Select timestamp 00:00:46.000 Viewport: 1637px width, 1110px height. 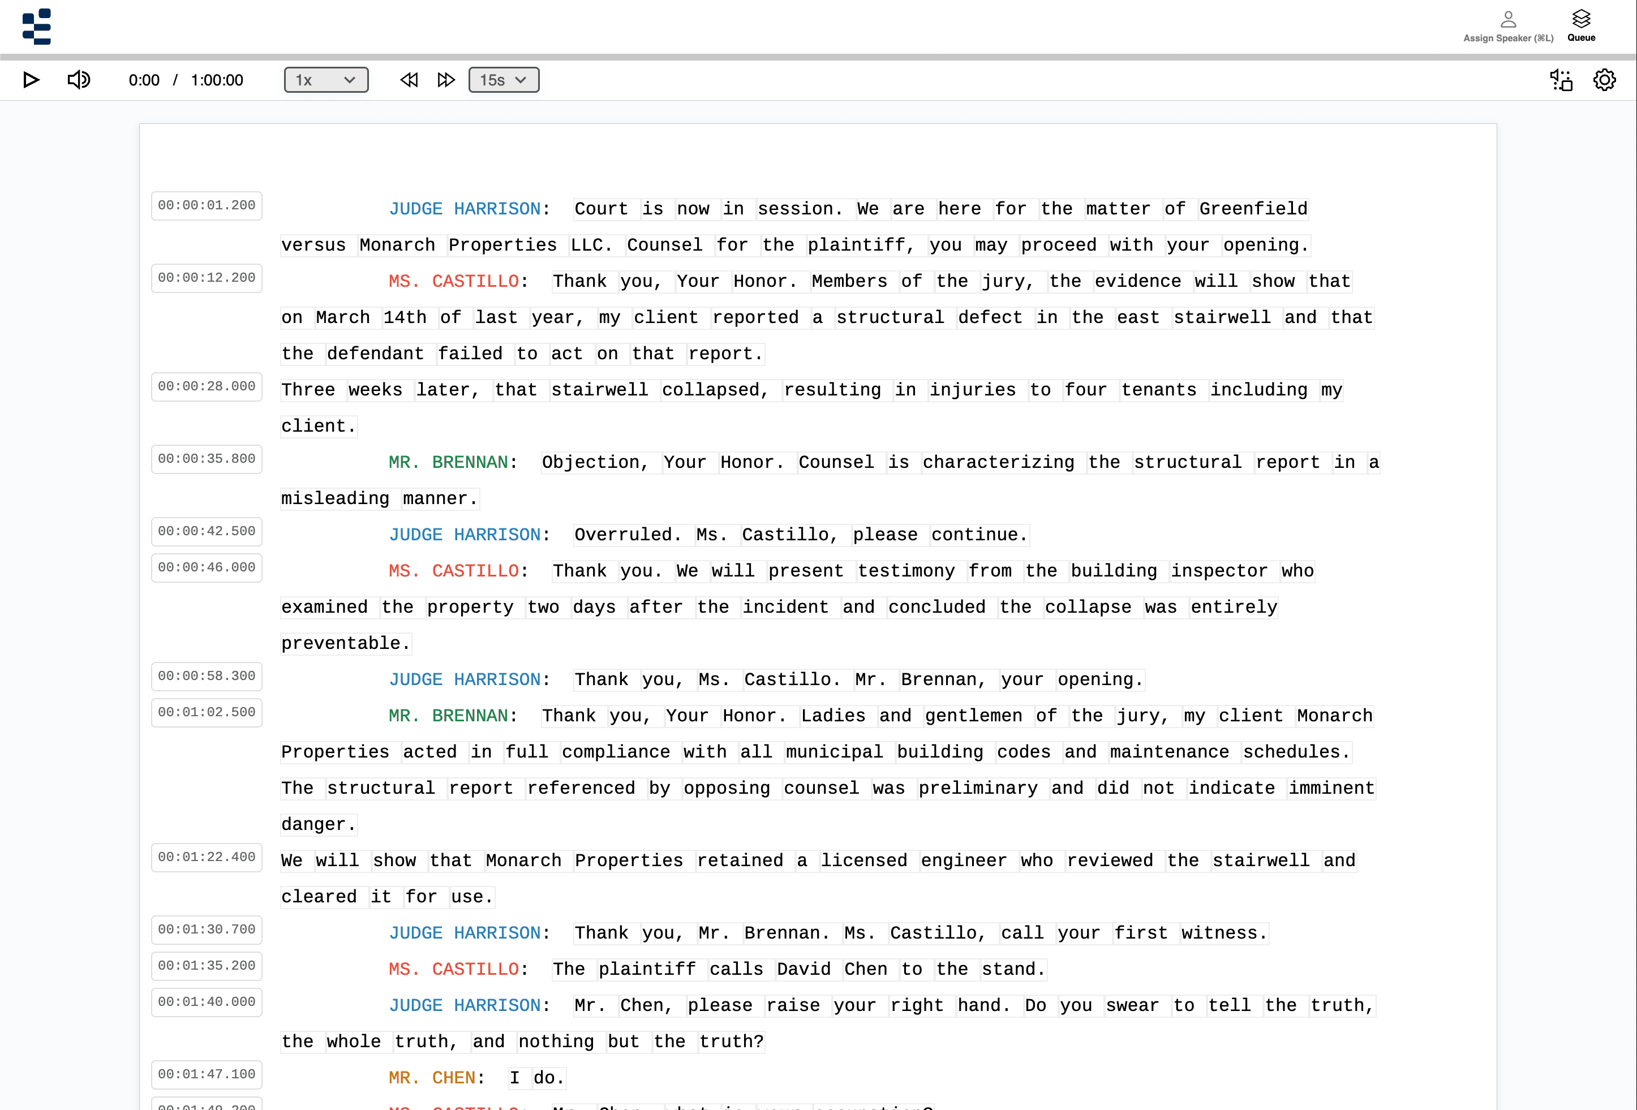[207, 567]
